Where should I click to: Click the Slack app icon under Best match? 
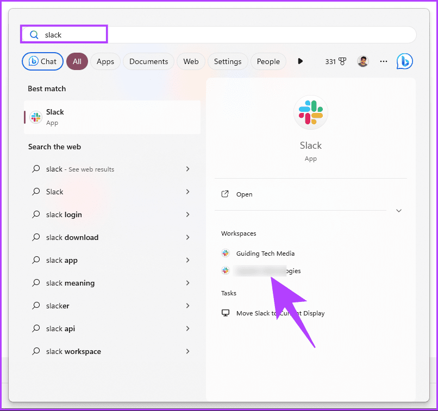point(35,117)
